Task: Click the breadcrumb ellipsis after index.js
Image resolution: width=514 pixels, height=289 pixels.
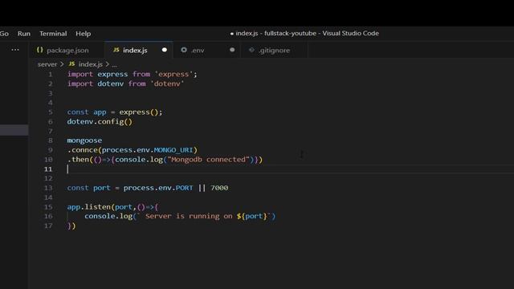Action: [114, 65]
